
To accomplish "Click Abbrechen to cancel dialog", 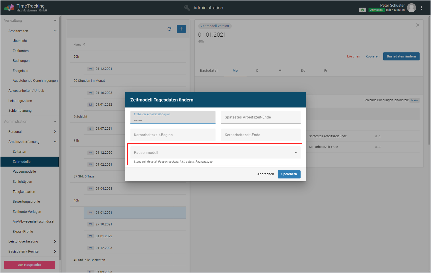I will tap(265, 174).
